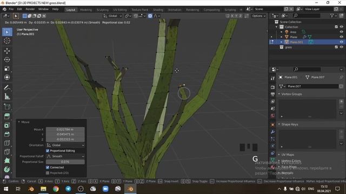This screenshot has height=194, width=346.
Task: Choose the Move tool in toolbar
Action: (x=7, y=51)
